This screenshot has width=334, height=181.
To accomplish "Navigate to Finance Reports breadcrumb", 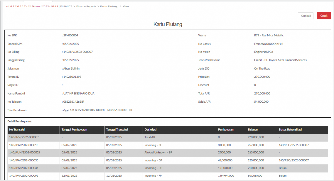I will 86,6.
